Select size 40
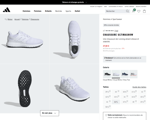150x120 pixels. (x=116, y=92)
